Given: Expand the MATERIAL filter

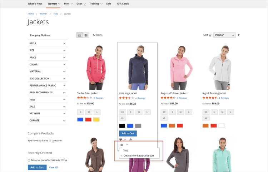Looking at the screenshot, I should (48, 72).
